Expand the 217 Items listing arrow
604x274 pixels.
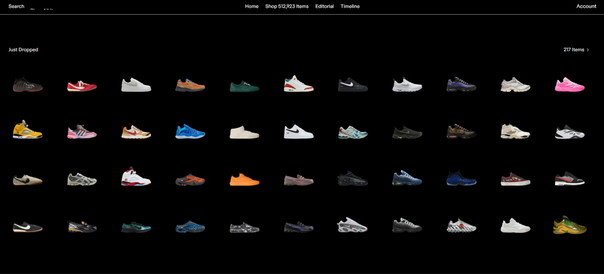coord(587,50)
